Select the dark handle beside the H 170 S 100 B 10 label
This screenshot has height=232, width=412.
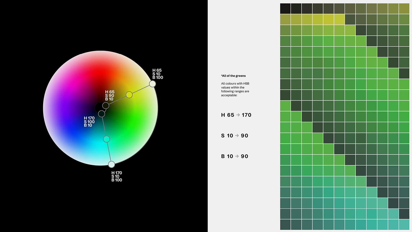(101, 114)
